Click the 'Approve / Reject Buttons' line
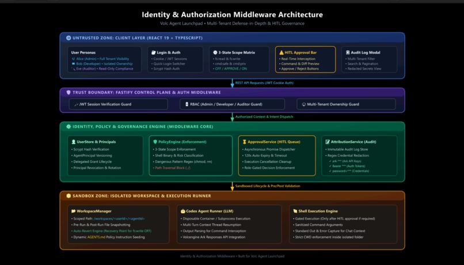 (299, 69)
